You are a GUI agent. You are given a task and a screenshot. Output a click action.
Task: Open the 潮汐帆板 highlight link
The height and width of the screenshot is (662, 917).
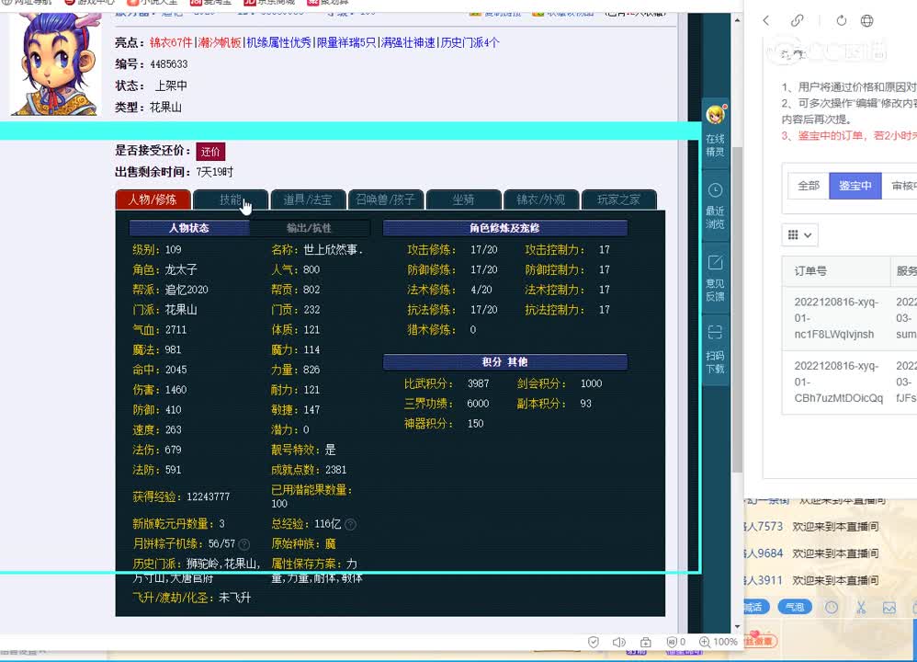pyautogui.click(x=220, y=42)
